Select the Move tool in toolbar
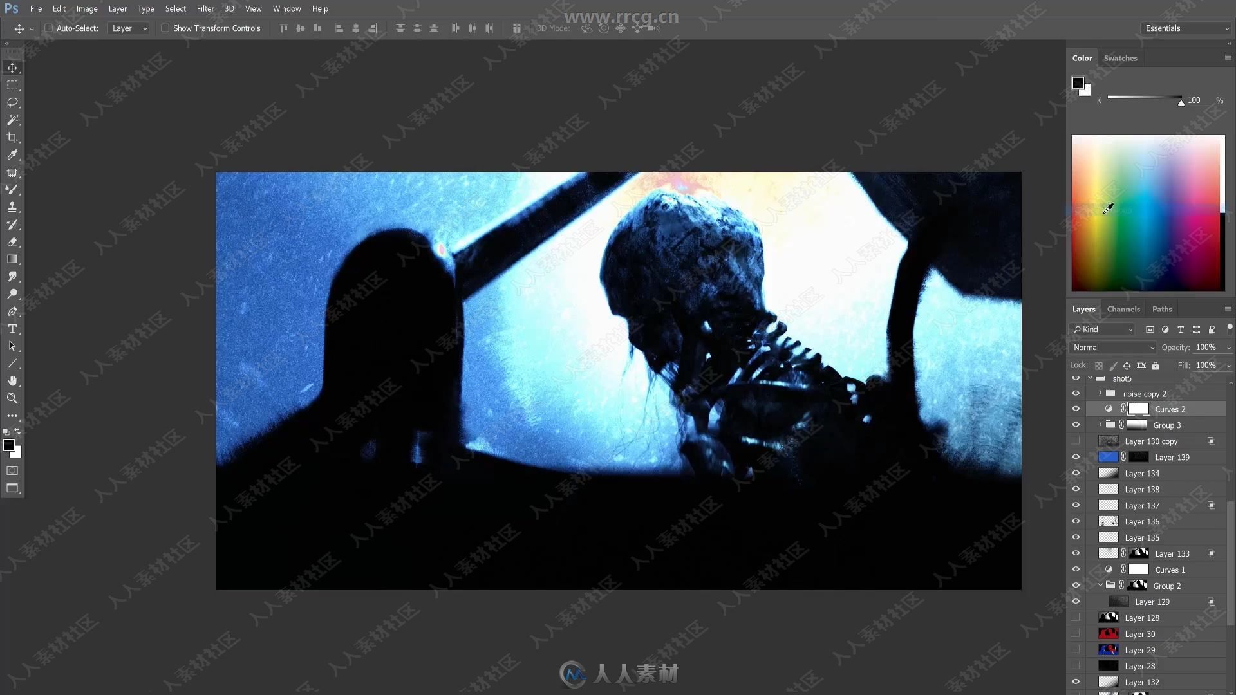This screenshot has width=1236, height=695. click(x=13, y=67)
